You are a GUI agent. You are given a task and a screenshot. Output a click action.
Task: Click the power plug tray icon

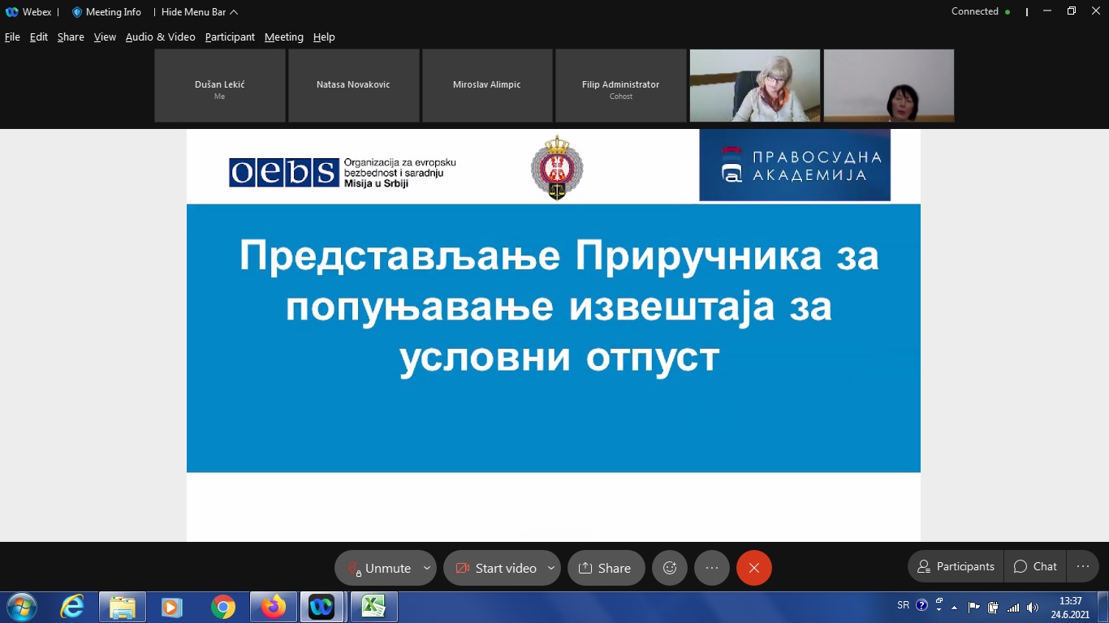tap(993, 607)
